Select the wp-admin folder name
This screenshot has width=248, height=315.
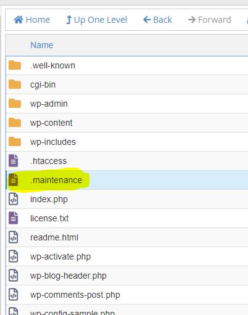(x=49, y=104)
